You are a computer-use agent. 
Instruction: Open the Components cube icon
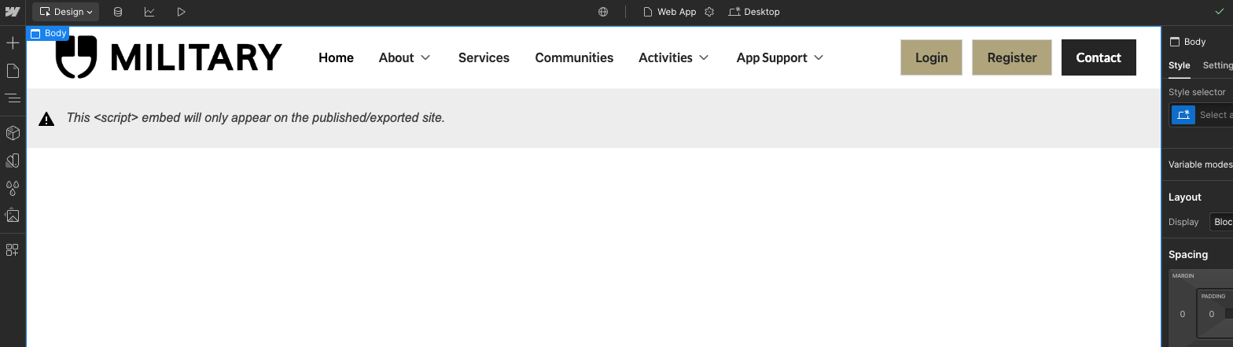tap(13, 133)
